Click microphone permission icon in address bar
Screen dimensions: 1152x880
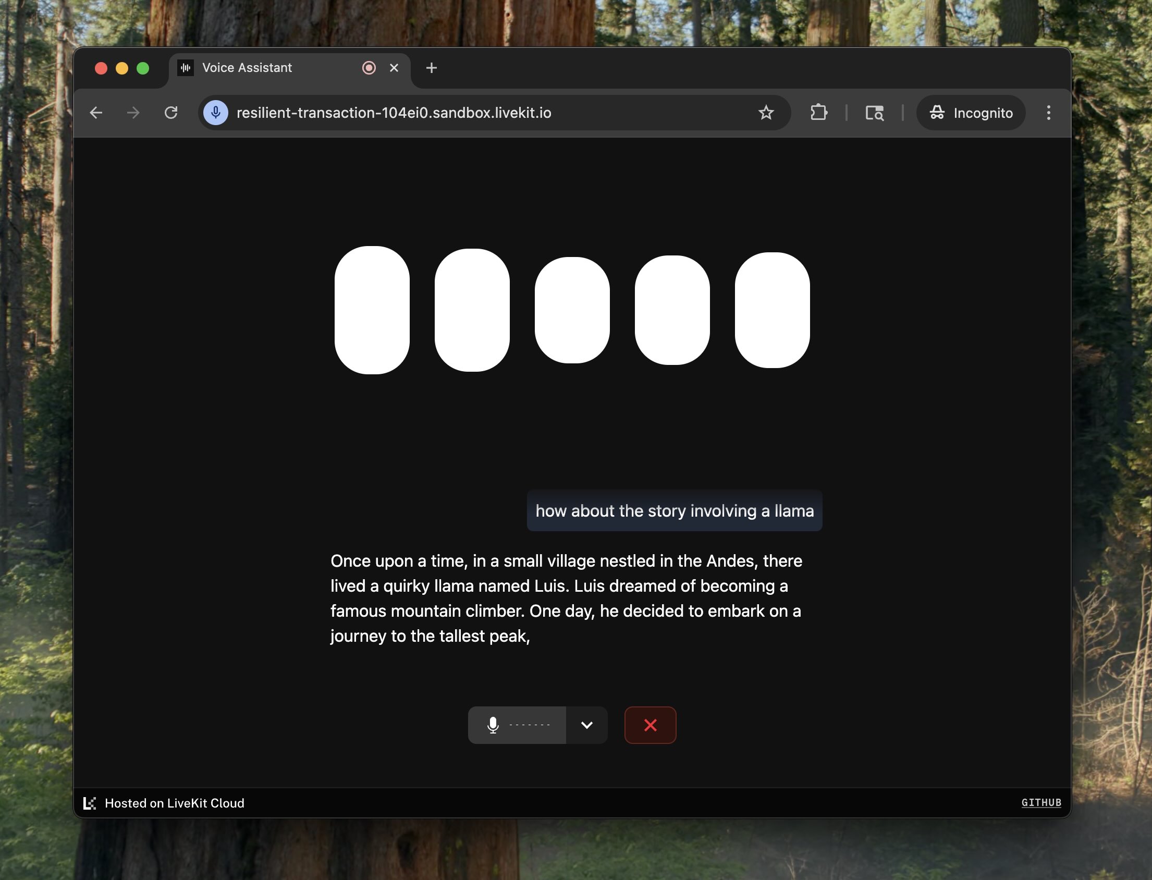(215, 113)
